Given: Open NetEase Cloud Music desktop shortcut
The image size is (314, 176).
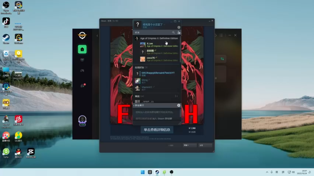Looking at the screenshot, I should tap(18, 120).
